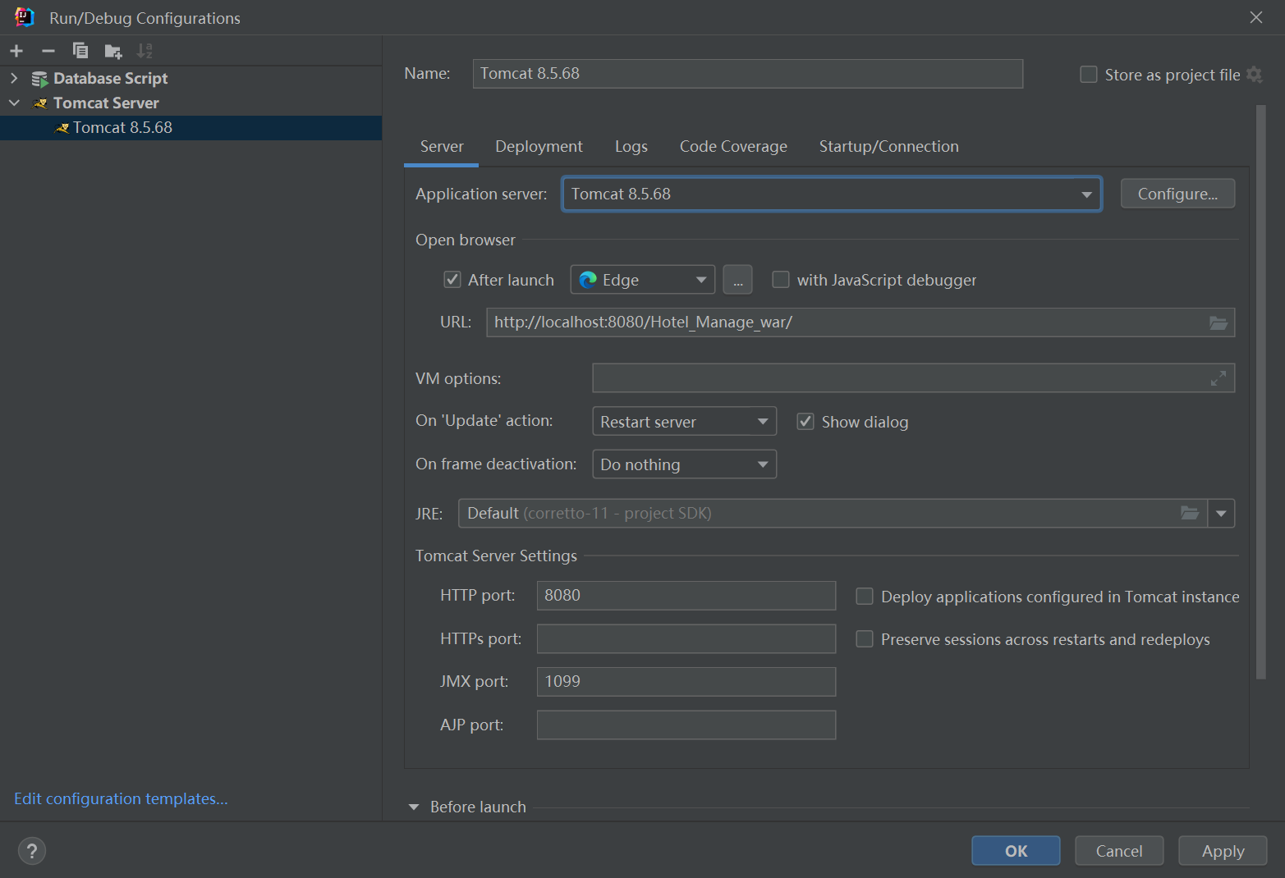The width and height of the screenshot is (1285, 878).
Task: Select Tomcat 8.5.68 in the tree
Action: (190, 128)
